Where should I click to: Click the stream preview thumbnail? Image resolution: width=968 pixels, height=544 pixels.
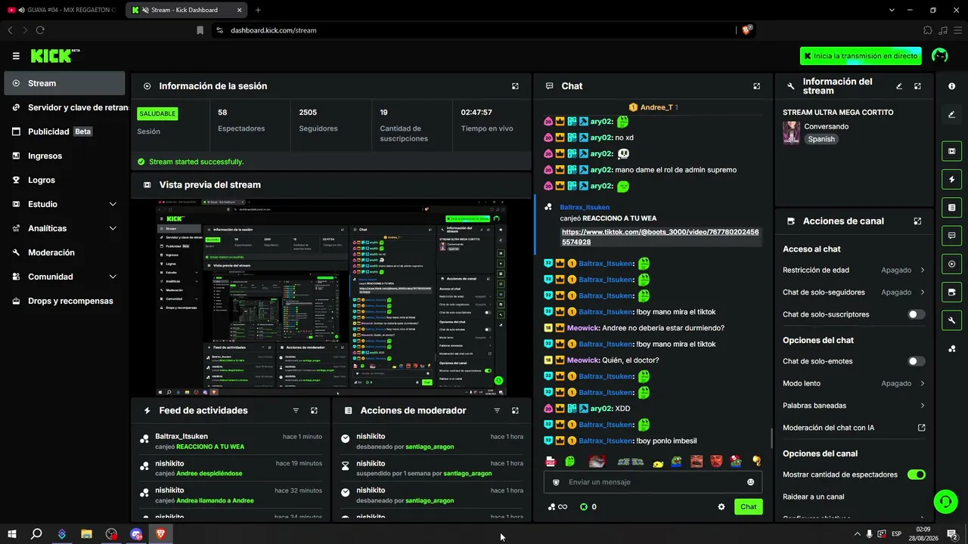[331, 297]
